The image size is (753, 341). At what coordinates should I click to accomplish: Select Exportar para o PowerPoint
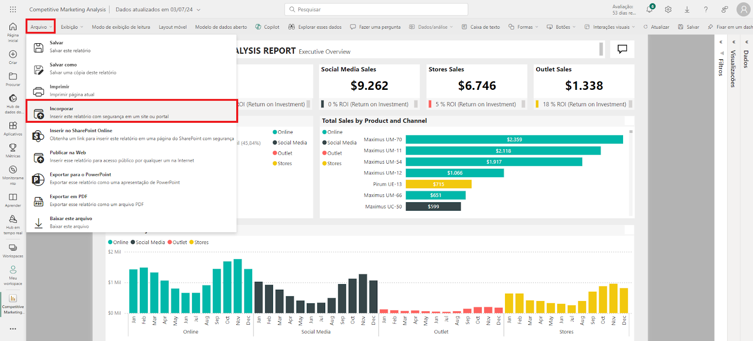(131, 178)
